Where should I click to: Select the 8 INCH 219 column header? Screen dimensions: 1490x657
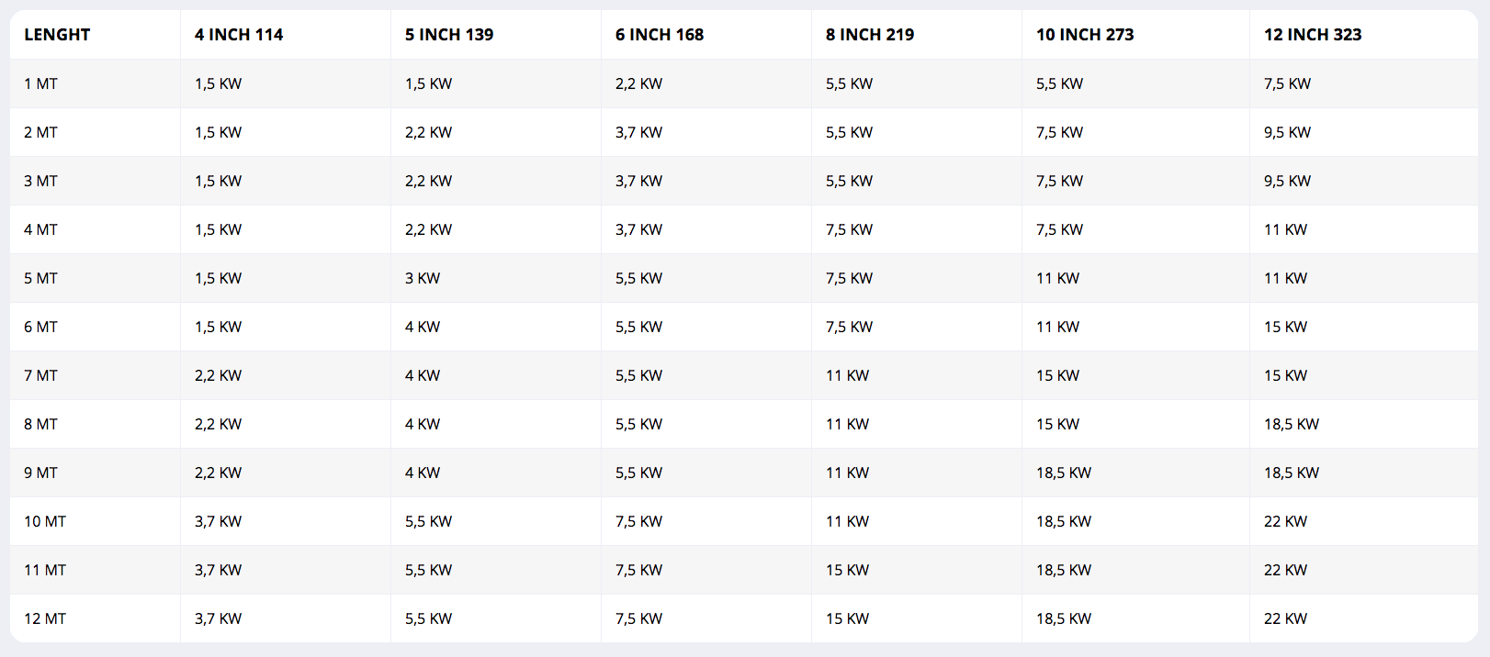click(x=870, y=35)
